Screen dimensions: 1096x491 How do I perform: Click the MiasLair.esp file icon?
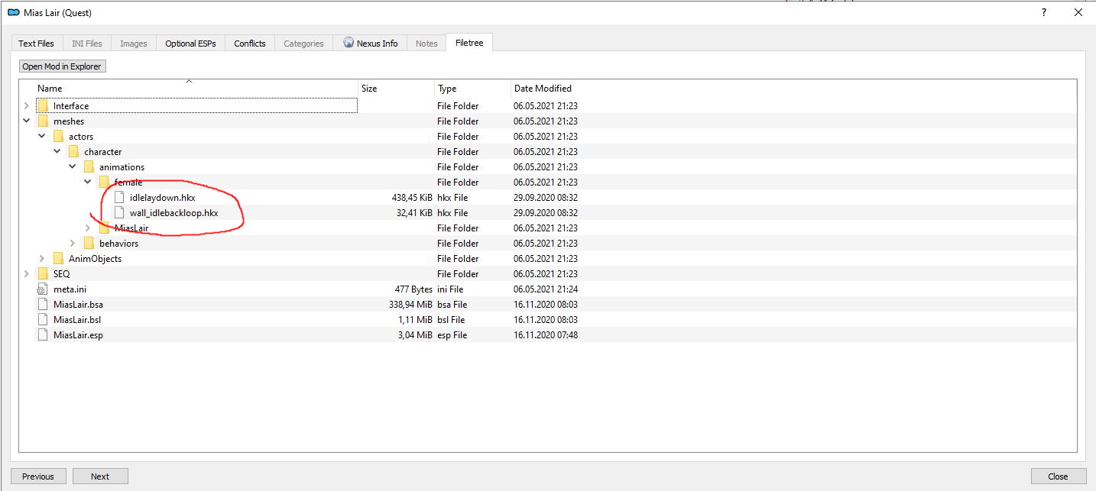[43, 335]
